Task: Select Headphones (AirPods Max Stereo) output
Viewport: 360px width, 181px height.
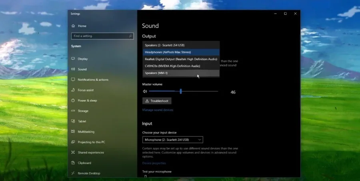Action: click(181, 52)
